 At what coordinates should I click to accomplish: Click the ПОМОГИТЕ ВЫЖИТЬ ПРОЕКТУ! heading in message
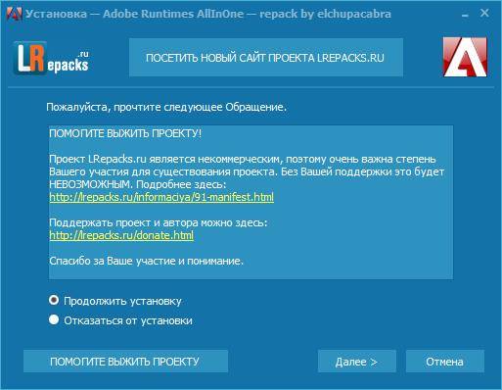(x=125, y=133)
